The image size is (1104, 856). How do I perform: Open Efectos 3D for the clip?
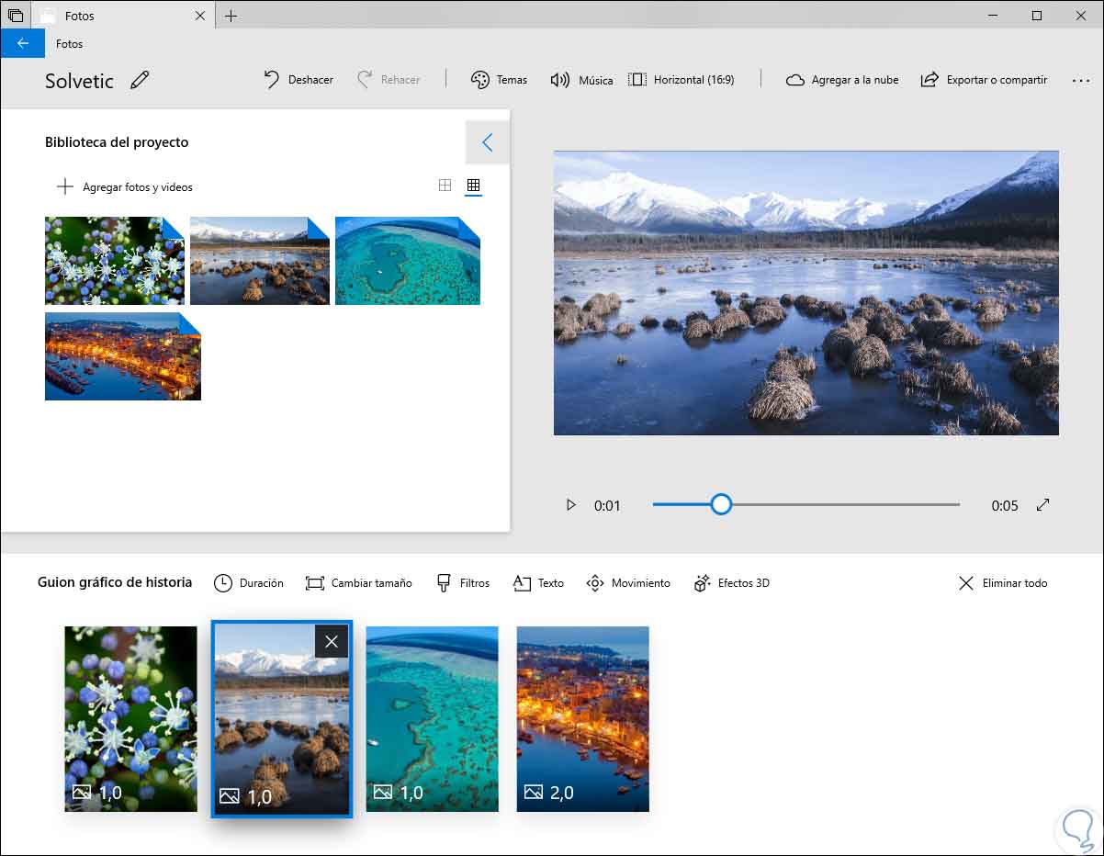(x=732, y=583)
